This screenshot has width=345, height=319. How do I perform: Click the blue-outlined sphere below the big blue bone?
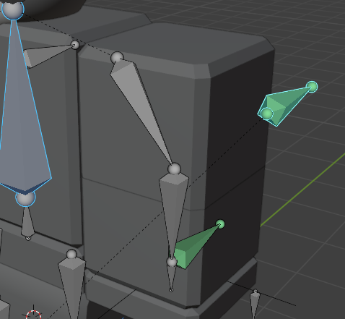[x=25, y=197]
